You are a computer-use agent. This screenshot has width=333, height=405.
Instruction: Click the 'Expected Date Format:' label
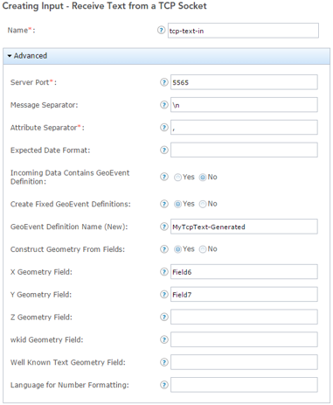tap(51, 150)
